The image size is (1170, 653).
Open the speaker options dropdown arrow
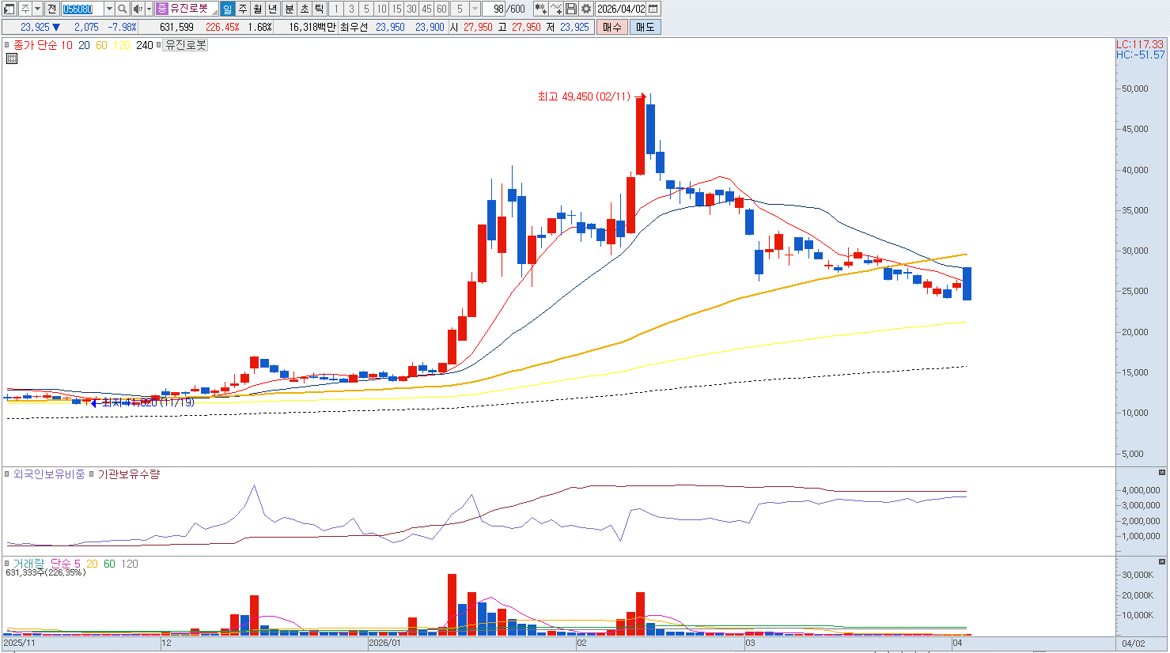[x=149, y=9]
